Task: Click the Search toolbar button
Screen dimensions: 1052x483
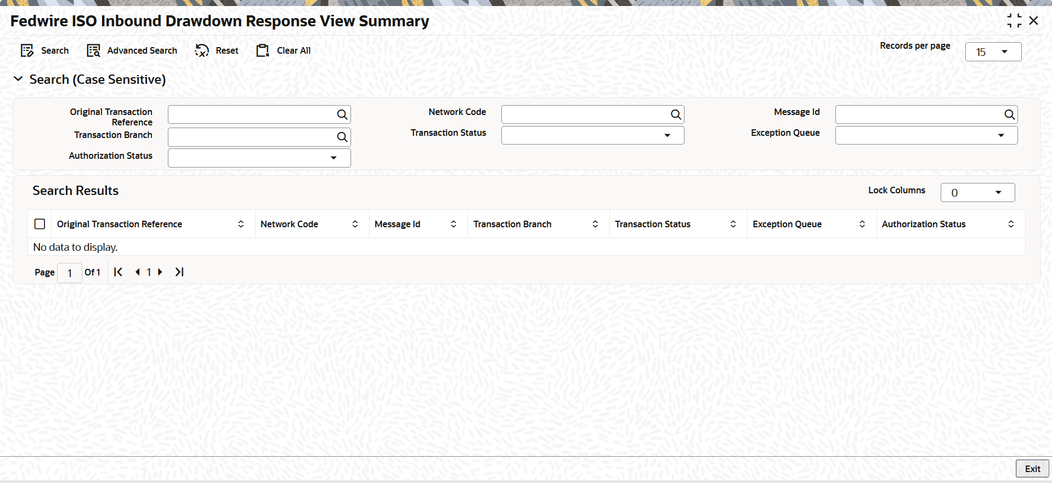Action: [44, 50]
